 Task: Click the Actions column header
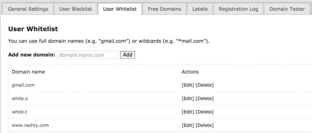tap(190, 72)
